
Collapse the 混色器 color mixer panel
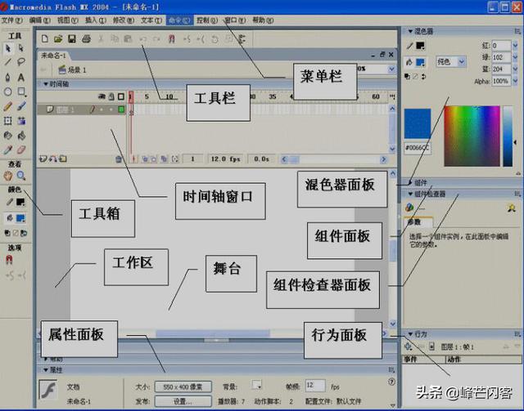(410, 31)
